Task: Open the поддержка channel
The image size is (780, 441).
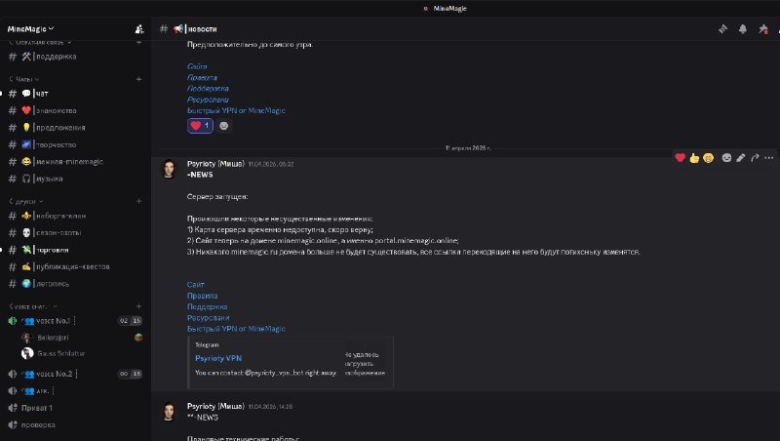Action: [x=75, y=57]
